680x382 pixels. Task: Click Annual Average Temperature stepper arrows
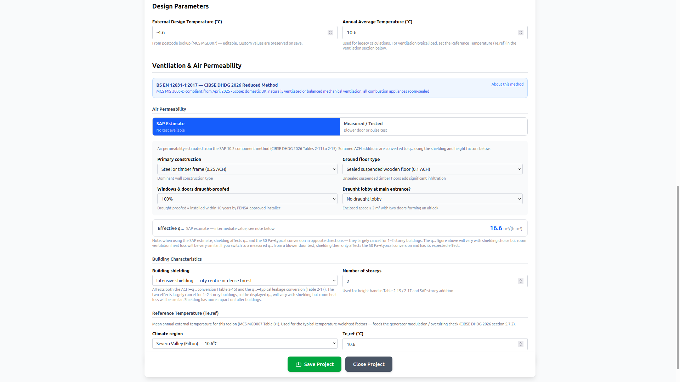[x=521, y=33]
